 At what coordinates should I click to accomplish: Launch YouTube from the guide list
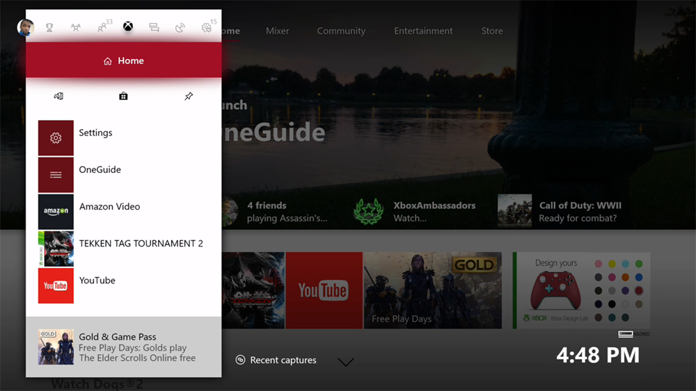click(123, 285)
